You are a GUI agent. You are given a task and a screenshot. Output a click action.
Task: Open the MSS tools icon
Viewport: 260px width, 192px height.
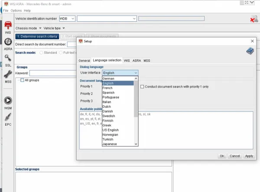pyautogui.click(x=8, y=75)
